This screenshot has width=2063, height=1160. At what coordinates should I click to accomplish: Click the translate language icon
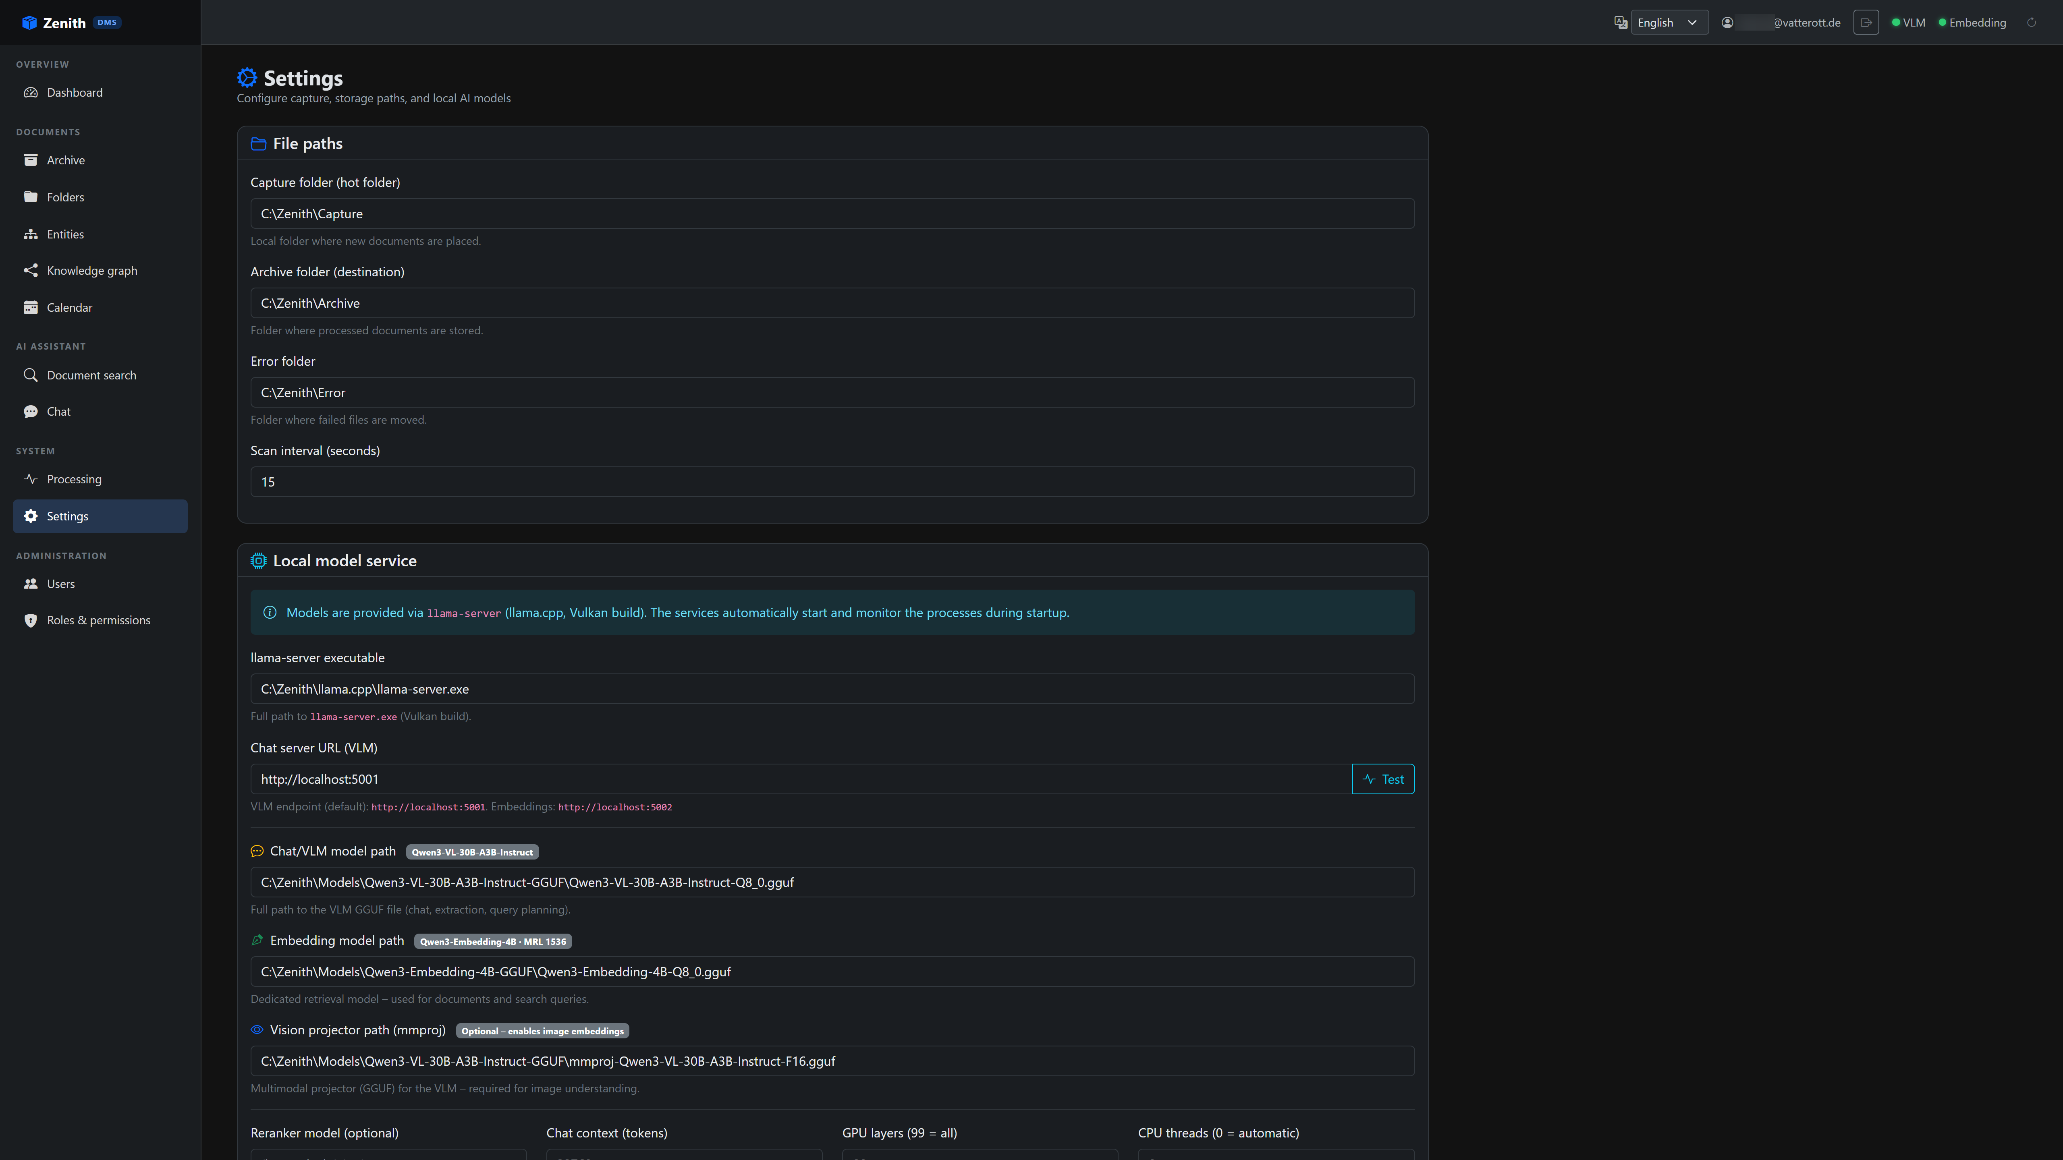tap(1620, 23)
